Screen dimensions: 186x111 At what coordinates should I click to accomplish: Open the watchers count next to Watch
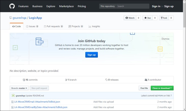point(138,18)
